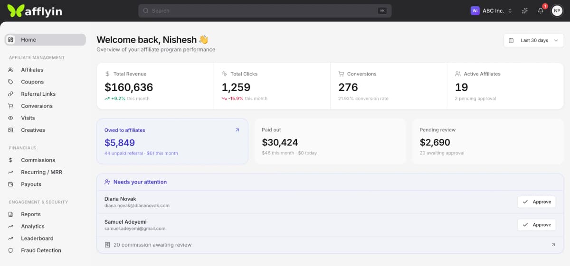Image resolution: width=570 pixels, height=266 pixels.
Task: Open the NP user avatar
Action: pos(557,10)
